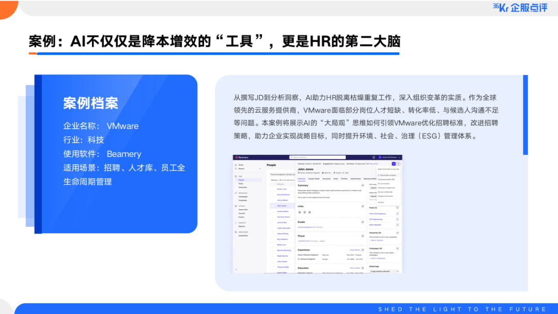Open options for Front-End Engineers pool
Image resolution: width=558 pixels, height=314 pixels.
397,214
